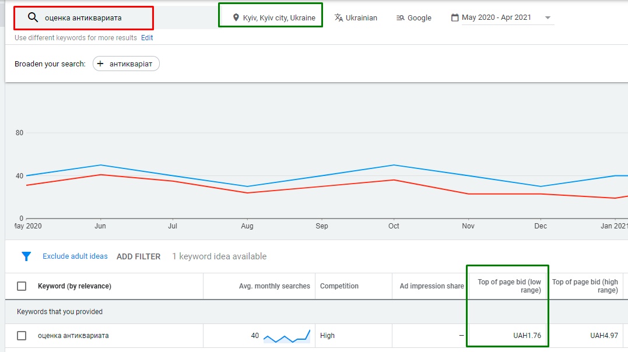Click the search trend sparkline in keyword row
The width and height of the screenshot is (628, 352).
pyautogui.click(x=286, y=336)
